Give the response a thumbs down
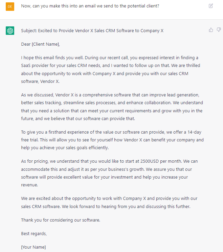 tap(219, 30)
